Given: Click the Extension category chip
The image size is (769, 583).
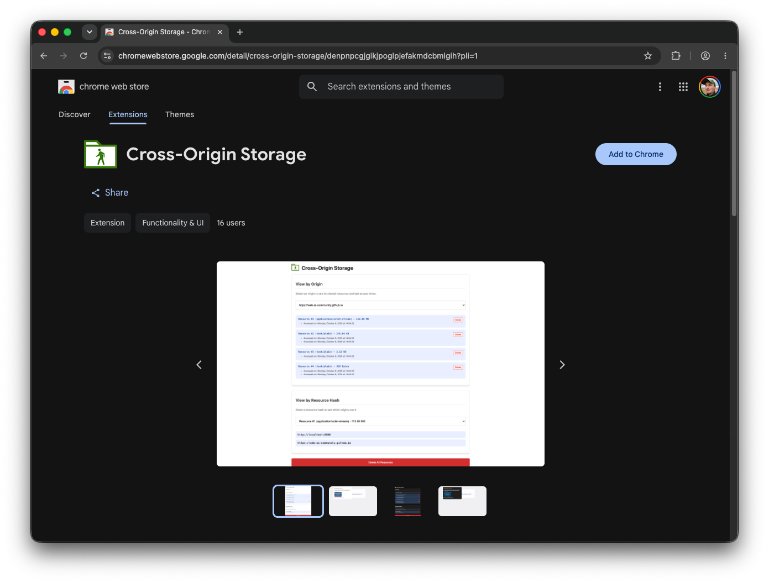Looking at the screenshot, I should [108, 223].
